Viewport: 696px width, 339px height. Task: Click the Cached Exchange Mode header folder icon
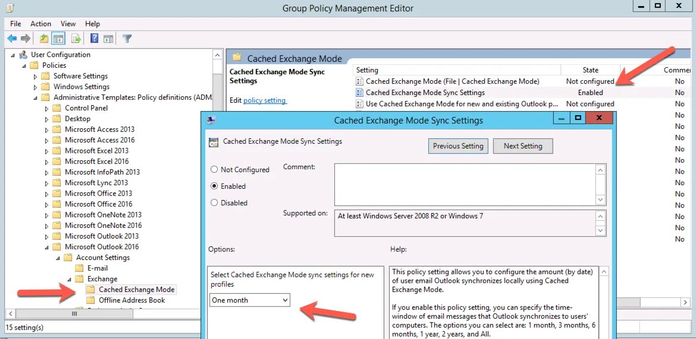(x=237, y=58)
